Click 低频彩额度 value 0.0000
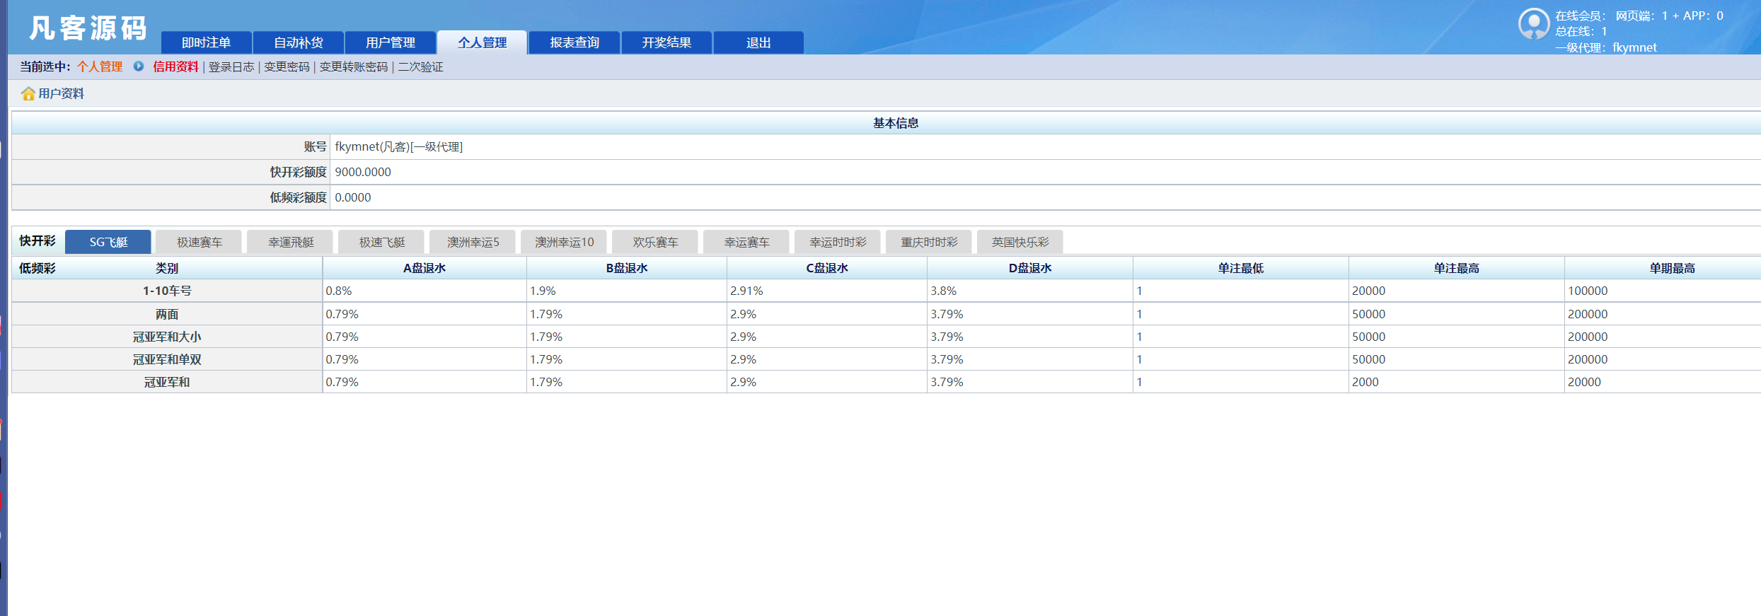The image size is (1761, 616). coord(353,197)
